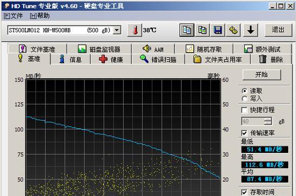Open the 文件 menu

pos(13,16)
